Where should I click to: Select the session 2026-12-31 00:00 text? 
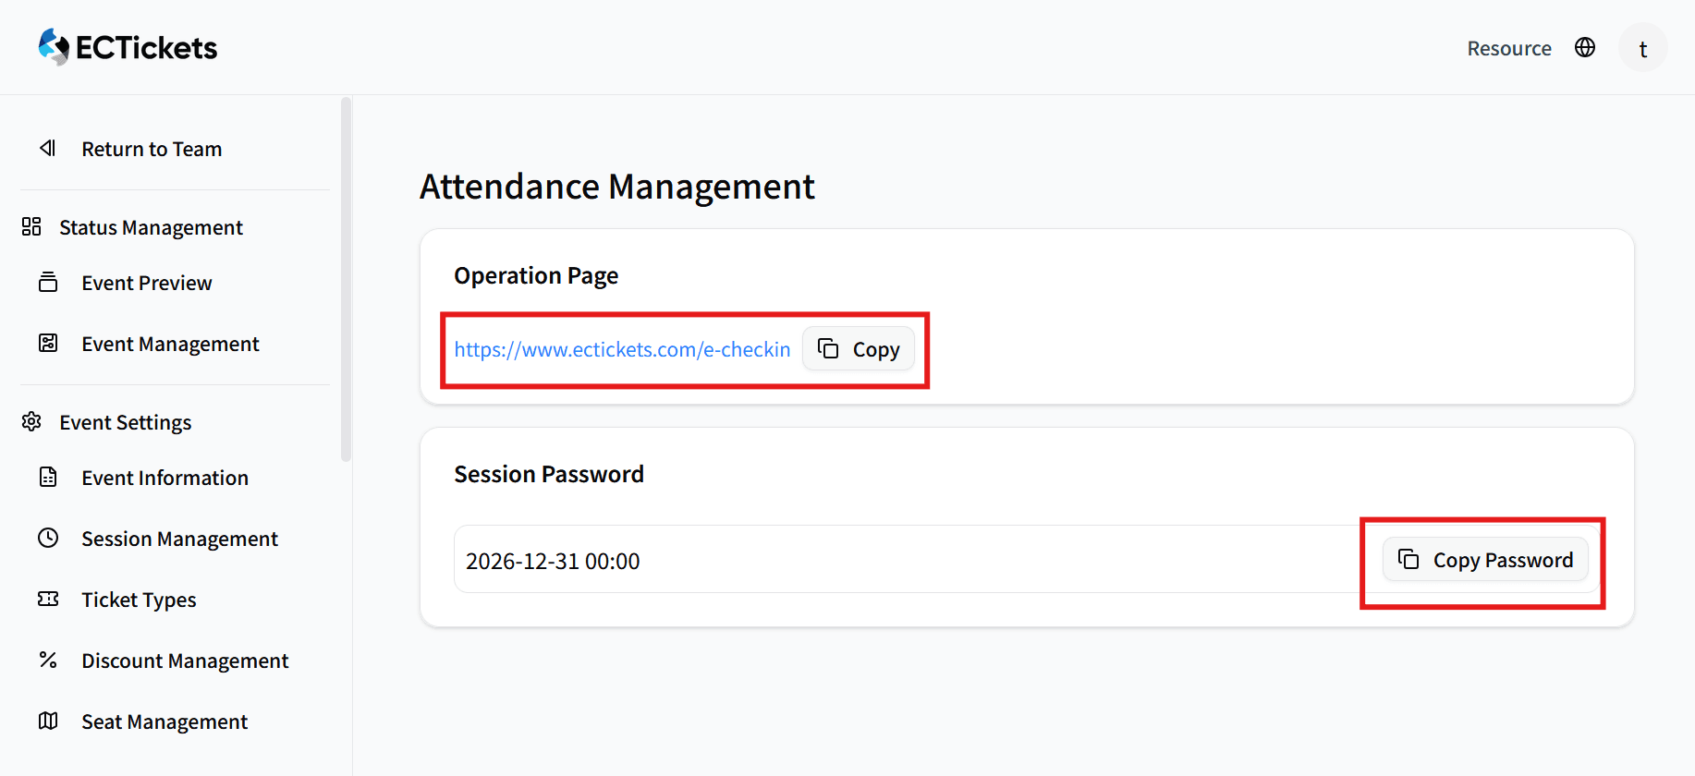pyautogui.click(x=553, y=561)
